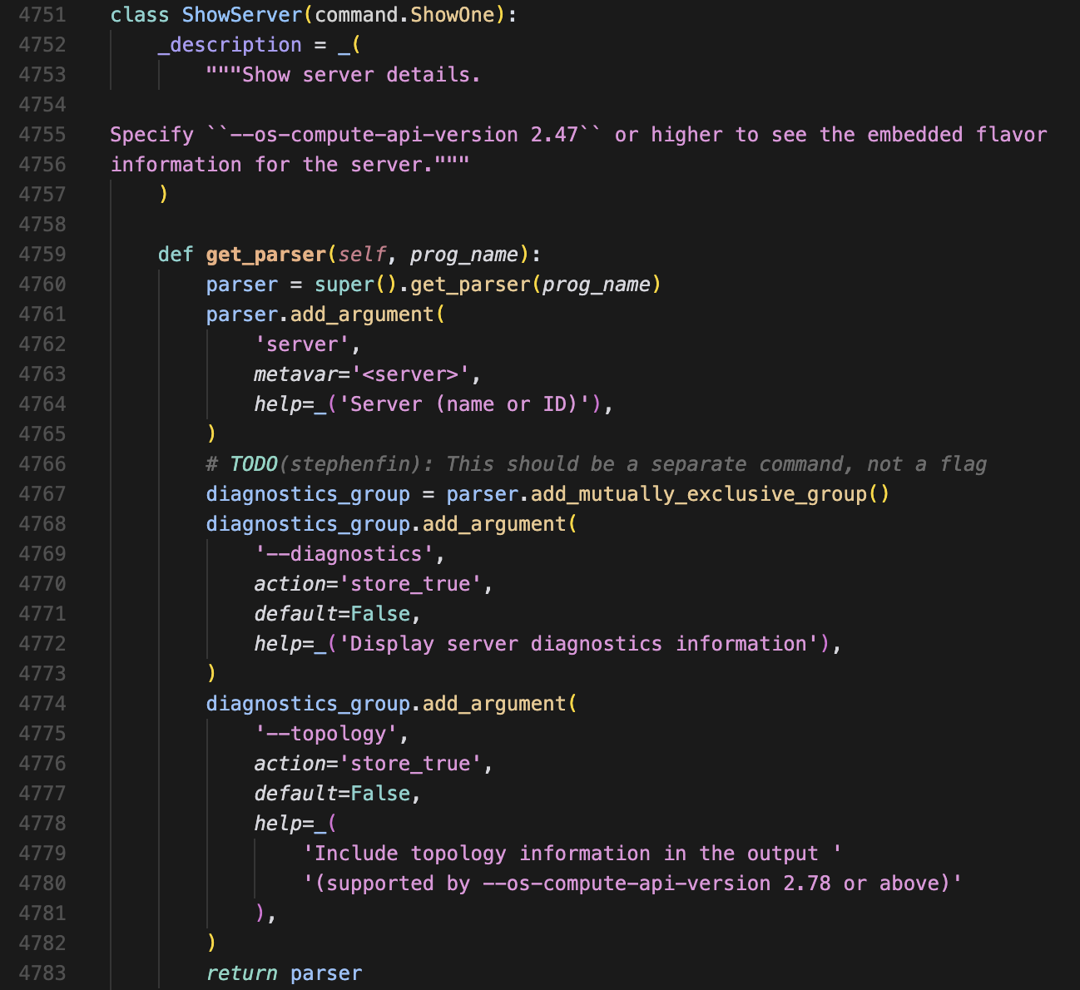1080x990 pixels.
Task: Click add_mutually_exclusive_group method call
Action: (698, 494)
